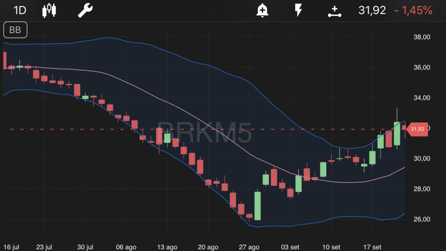Tap the 06 ago date label

coord(126,247)
